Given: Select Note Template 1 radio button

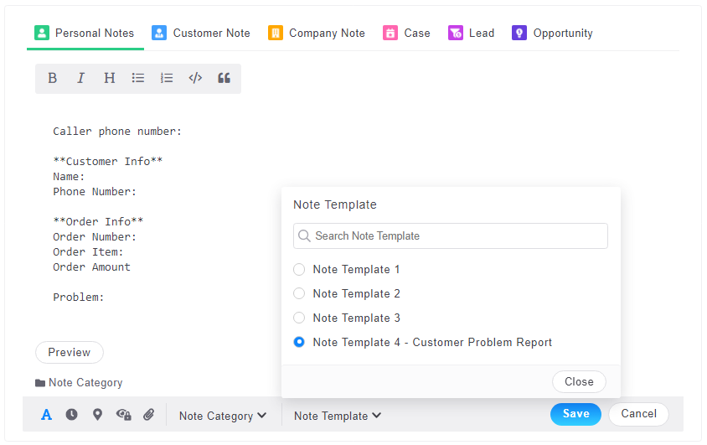Looking at the screenshot, I should (x=299, y=270).
